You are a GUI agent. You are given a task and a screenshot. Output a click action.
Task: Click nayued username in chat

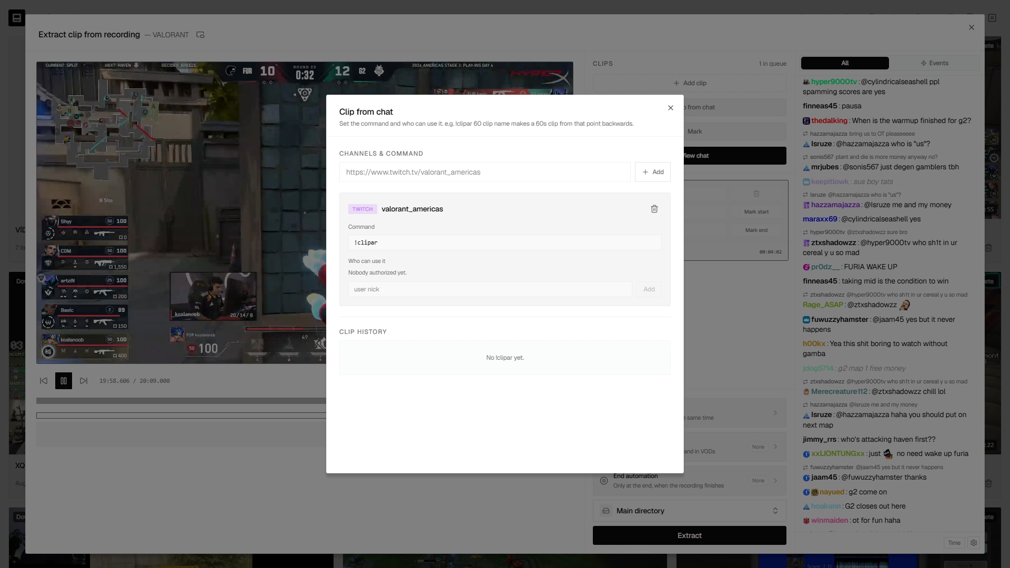tap(832, 492)
